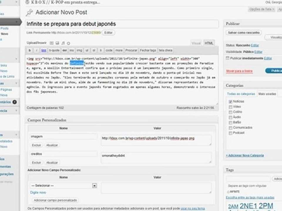Screen dimensions: 282x211
Task: Click the del tag button
Action: (65, 50)
